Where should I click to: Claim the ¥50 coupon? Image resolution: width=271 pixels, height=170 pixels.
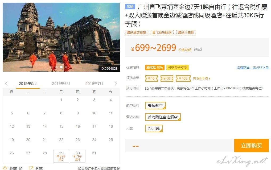pos(167,78)
